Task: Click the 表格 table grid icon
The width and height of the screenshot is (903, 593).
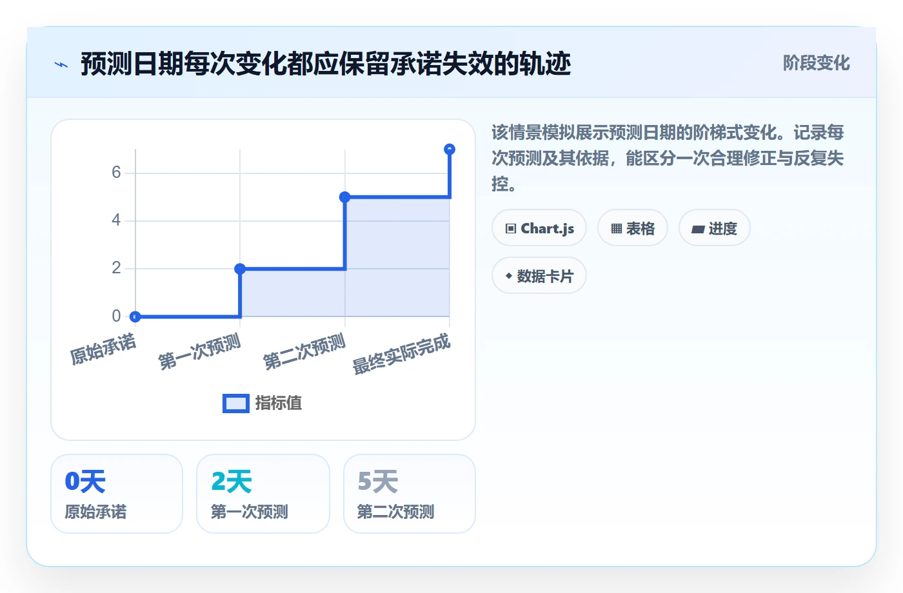Action: [617, 229]
